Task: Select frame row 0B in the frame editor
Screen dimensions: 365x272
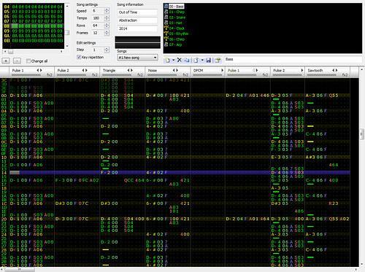Action: pos(34,41)
